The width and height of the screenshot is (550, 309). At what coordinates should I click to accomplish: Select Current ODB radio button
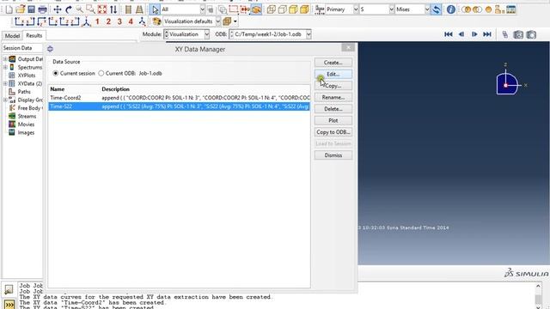tap(101, 73)
